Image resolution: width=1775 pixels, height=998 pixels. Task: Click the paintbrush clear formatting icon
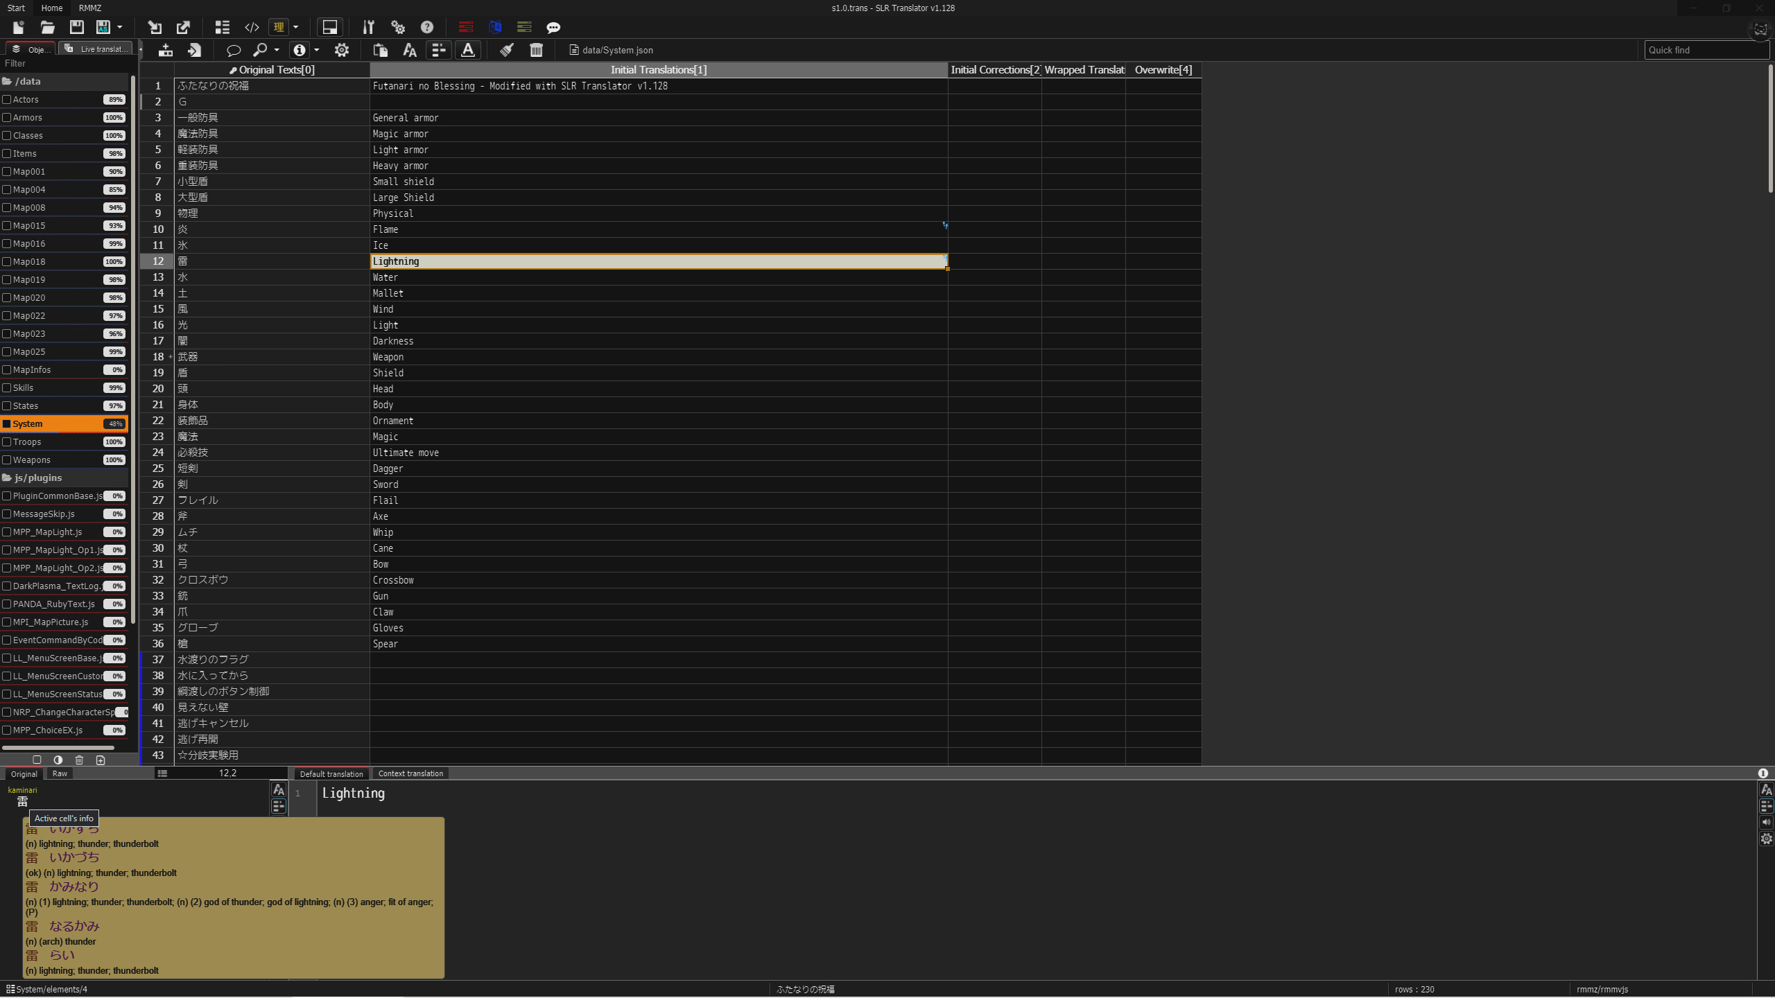pos(507,50)
